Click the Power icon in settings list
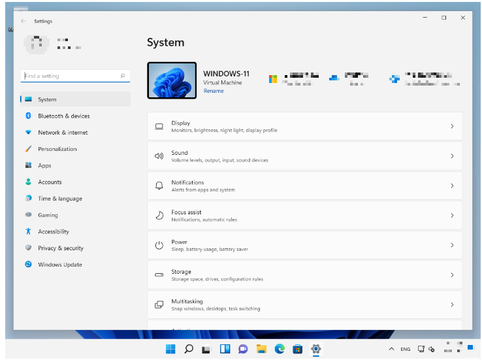482x360 pixels. click(x=159, y=245)
